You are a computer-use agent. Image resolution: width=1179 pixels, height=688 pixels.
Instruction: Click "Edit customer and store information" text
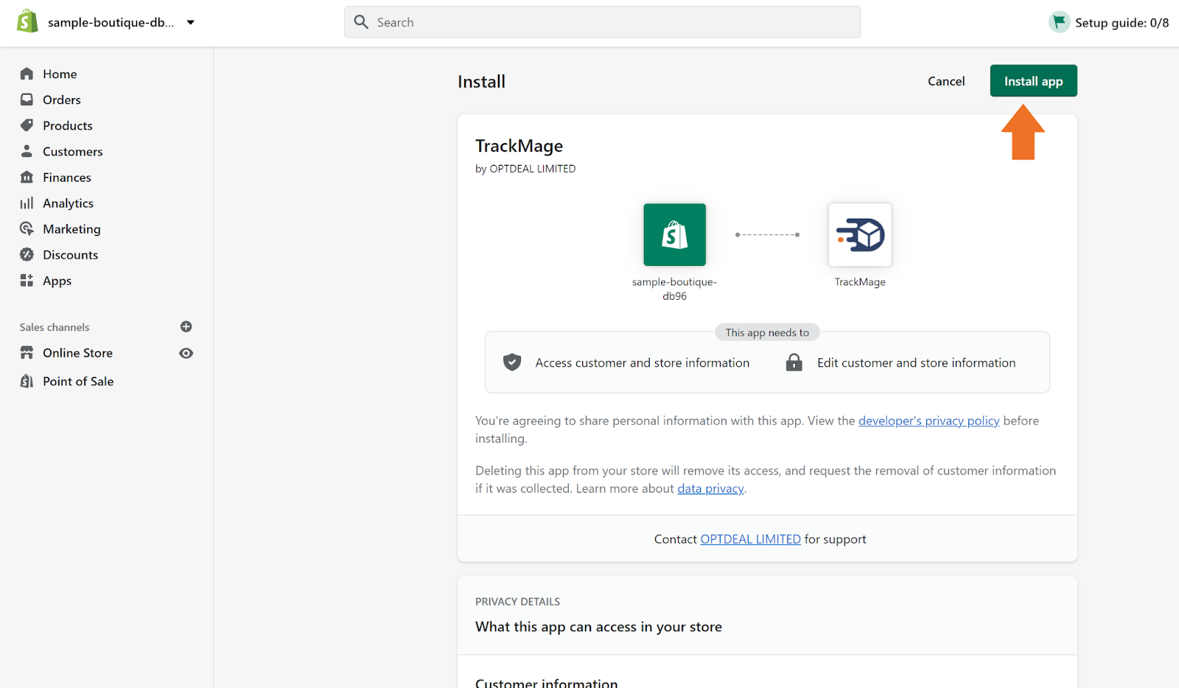[916, 362]
